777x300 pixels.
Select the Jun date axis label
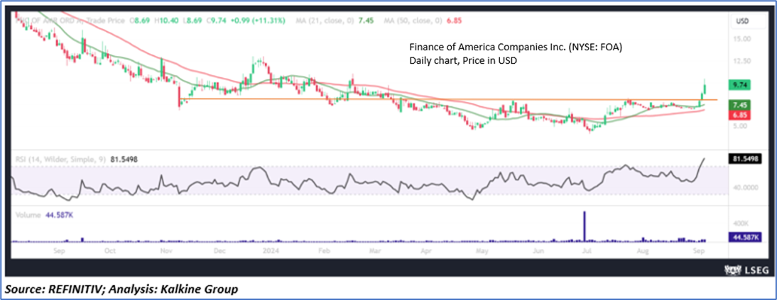click(537, 251)
